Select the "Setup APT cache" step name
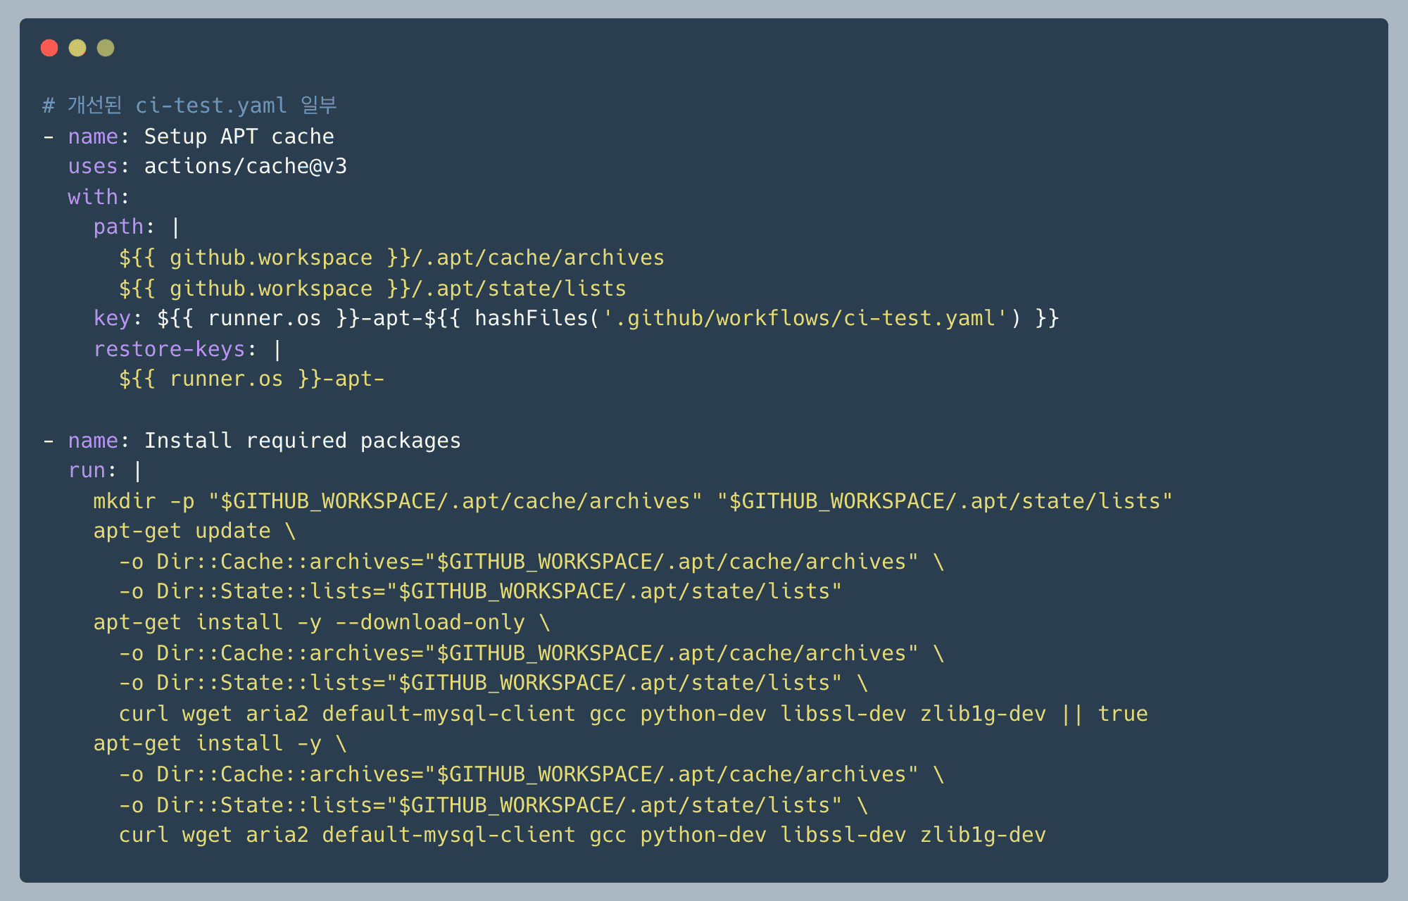The height and width of the screenshot is (901, 1408). [239, 137]
